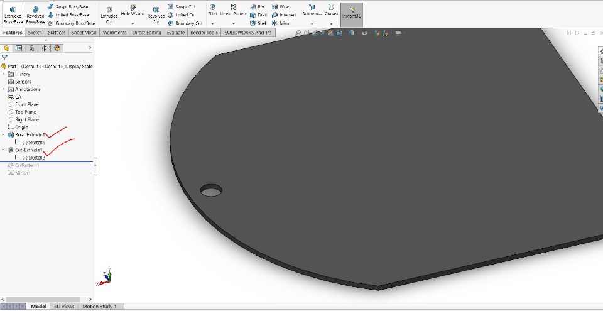Open Reference Geometry tool
The image size is (603, 311).
click(x=312, y=11)
